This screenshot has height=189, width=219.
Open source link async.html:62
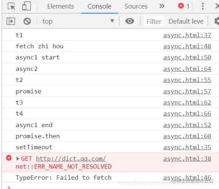tap(187, 102)
